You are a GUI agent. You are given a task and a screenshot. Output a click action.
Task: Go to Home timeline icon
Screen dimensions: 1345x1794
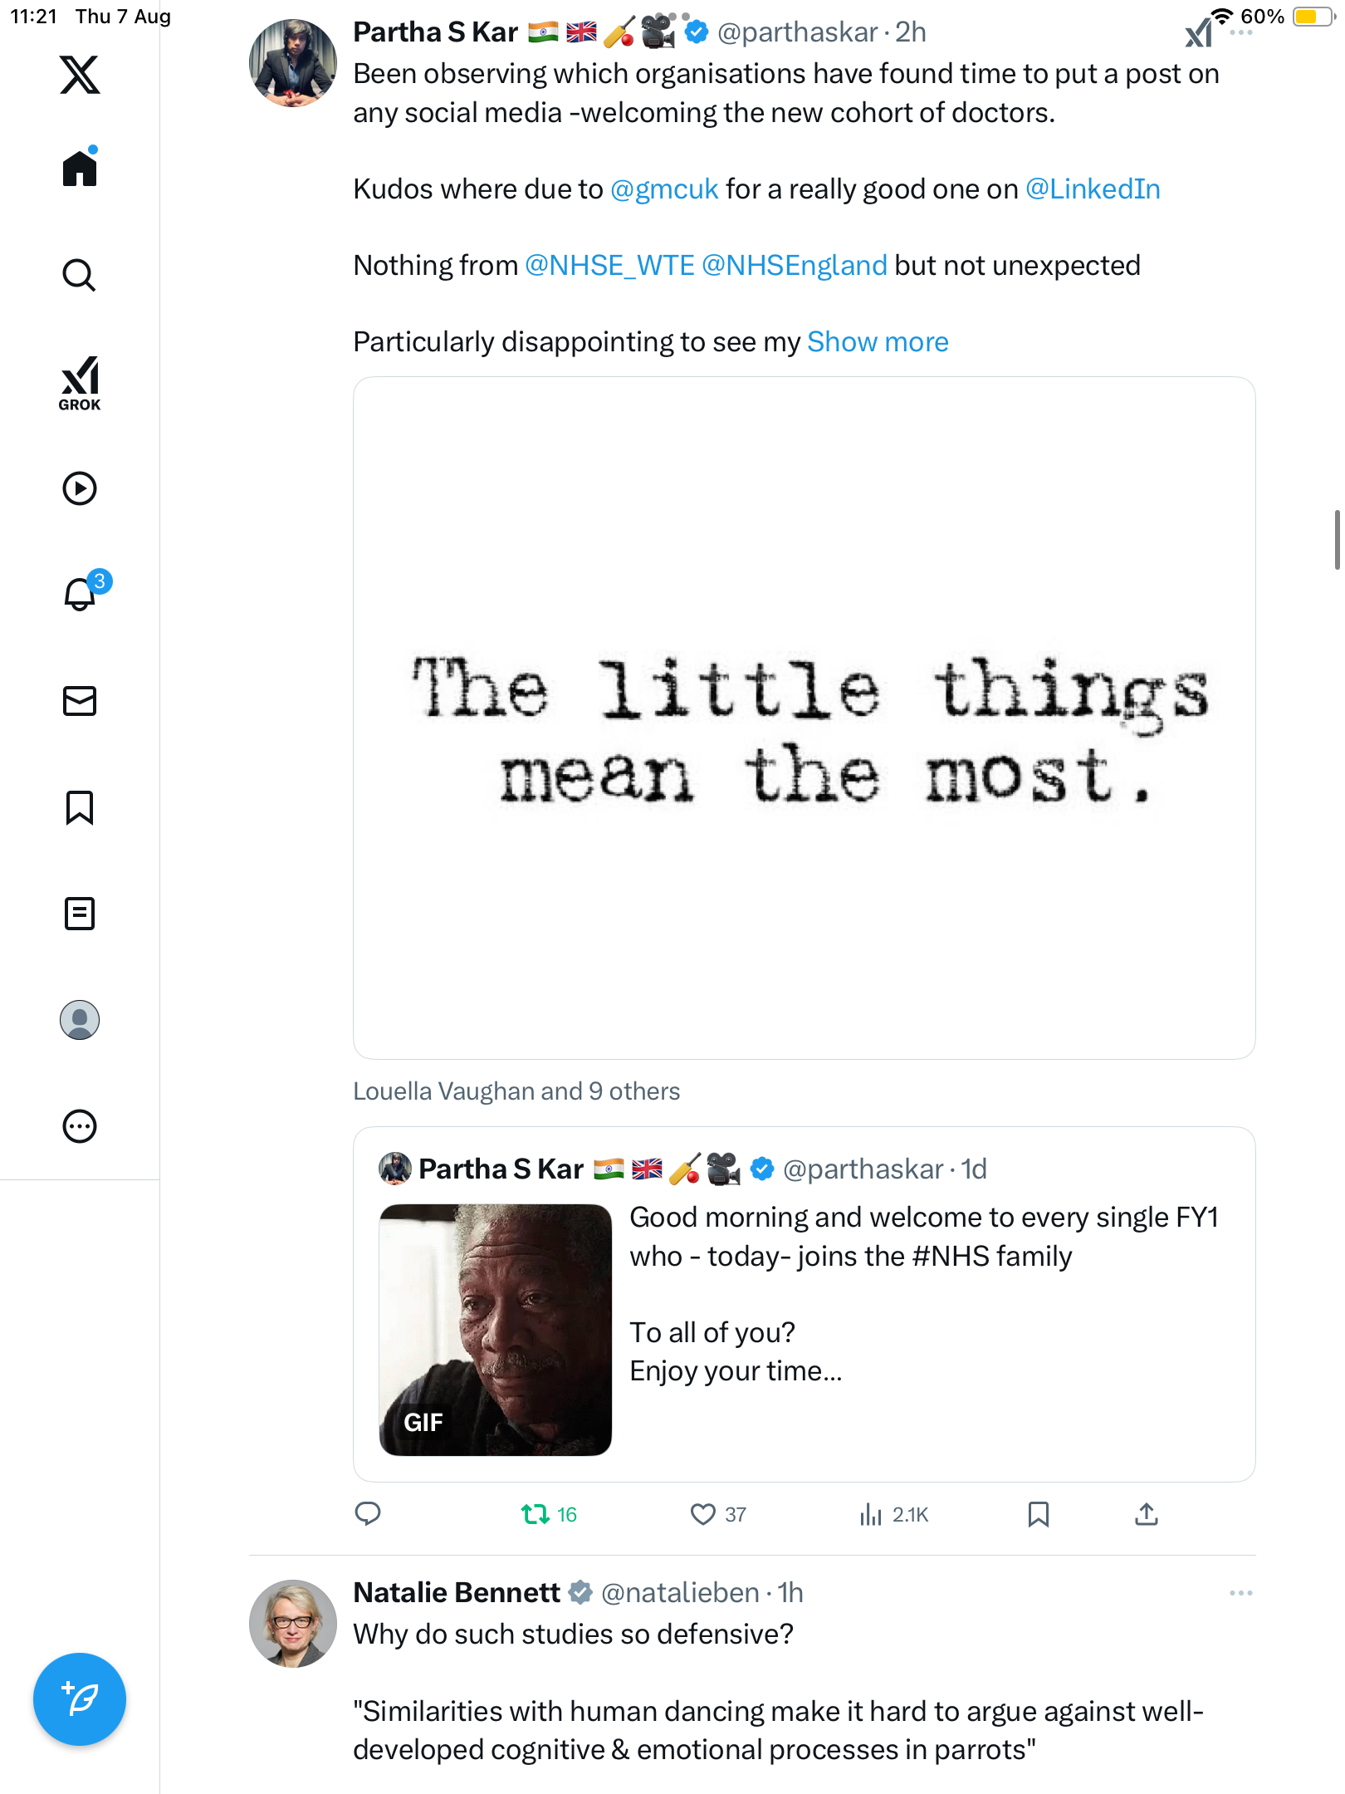(x=80, y=169)
